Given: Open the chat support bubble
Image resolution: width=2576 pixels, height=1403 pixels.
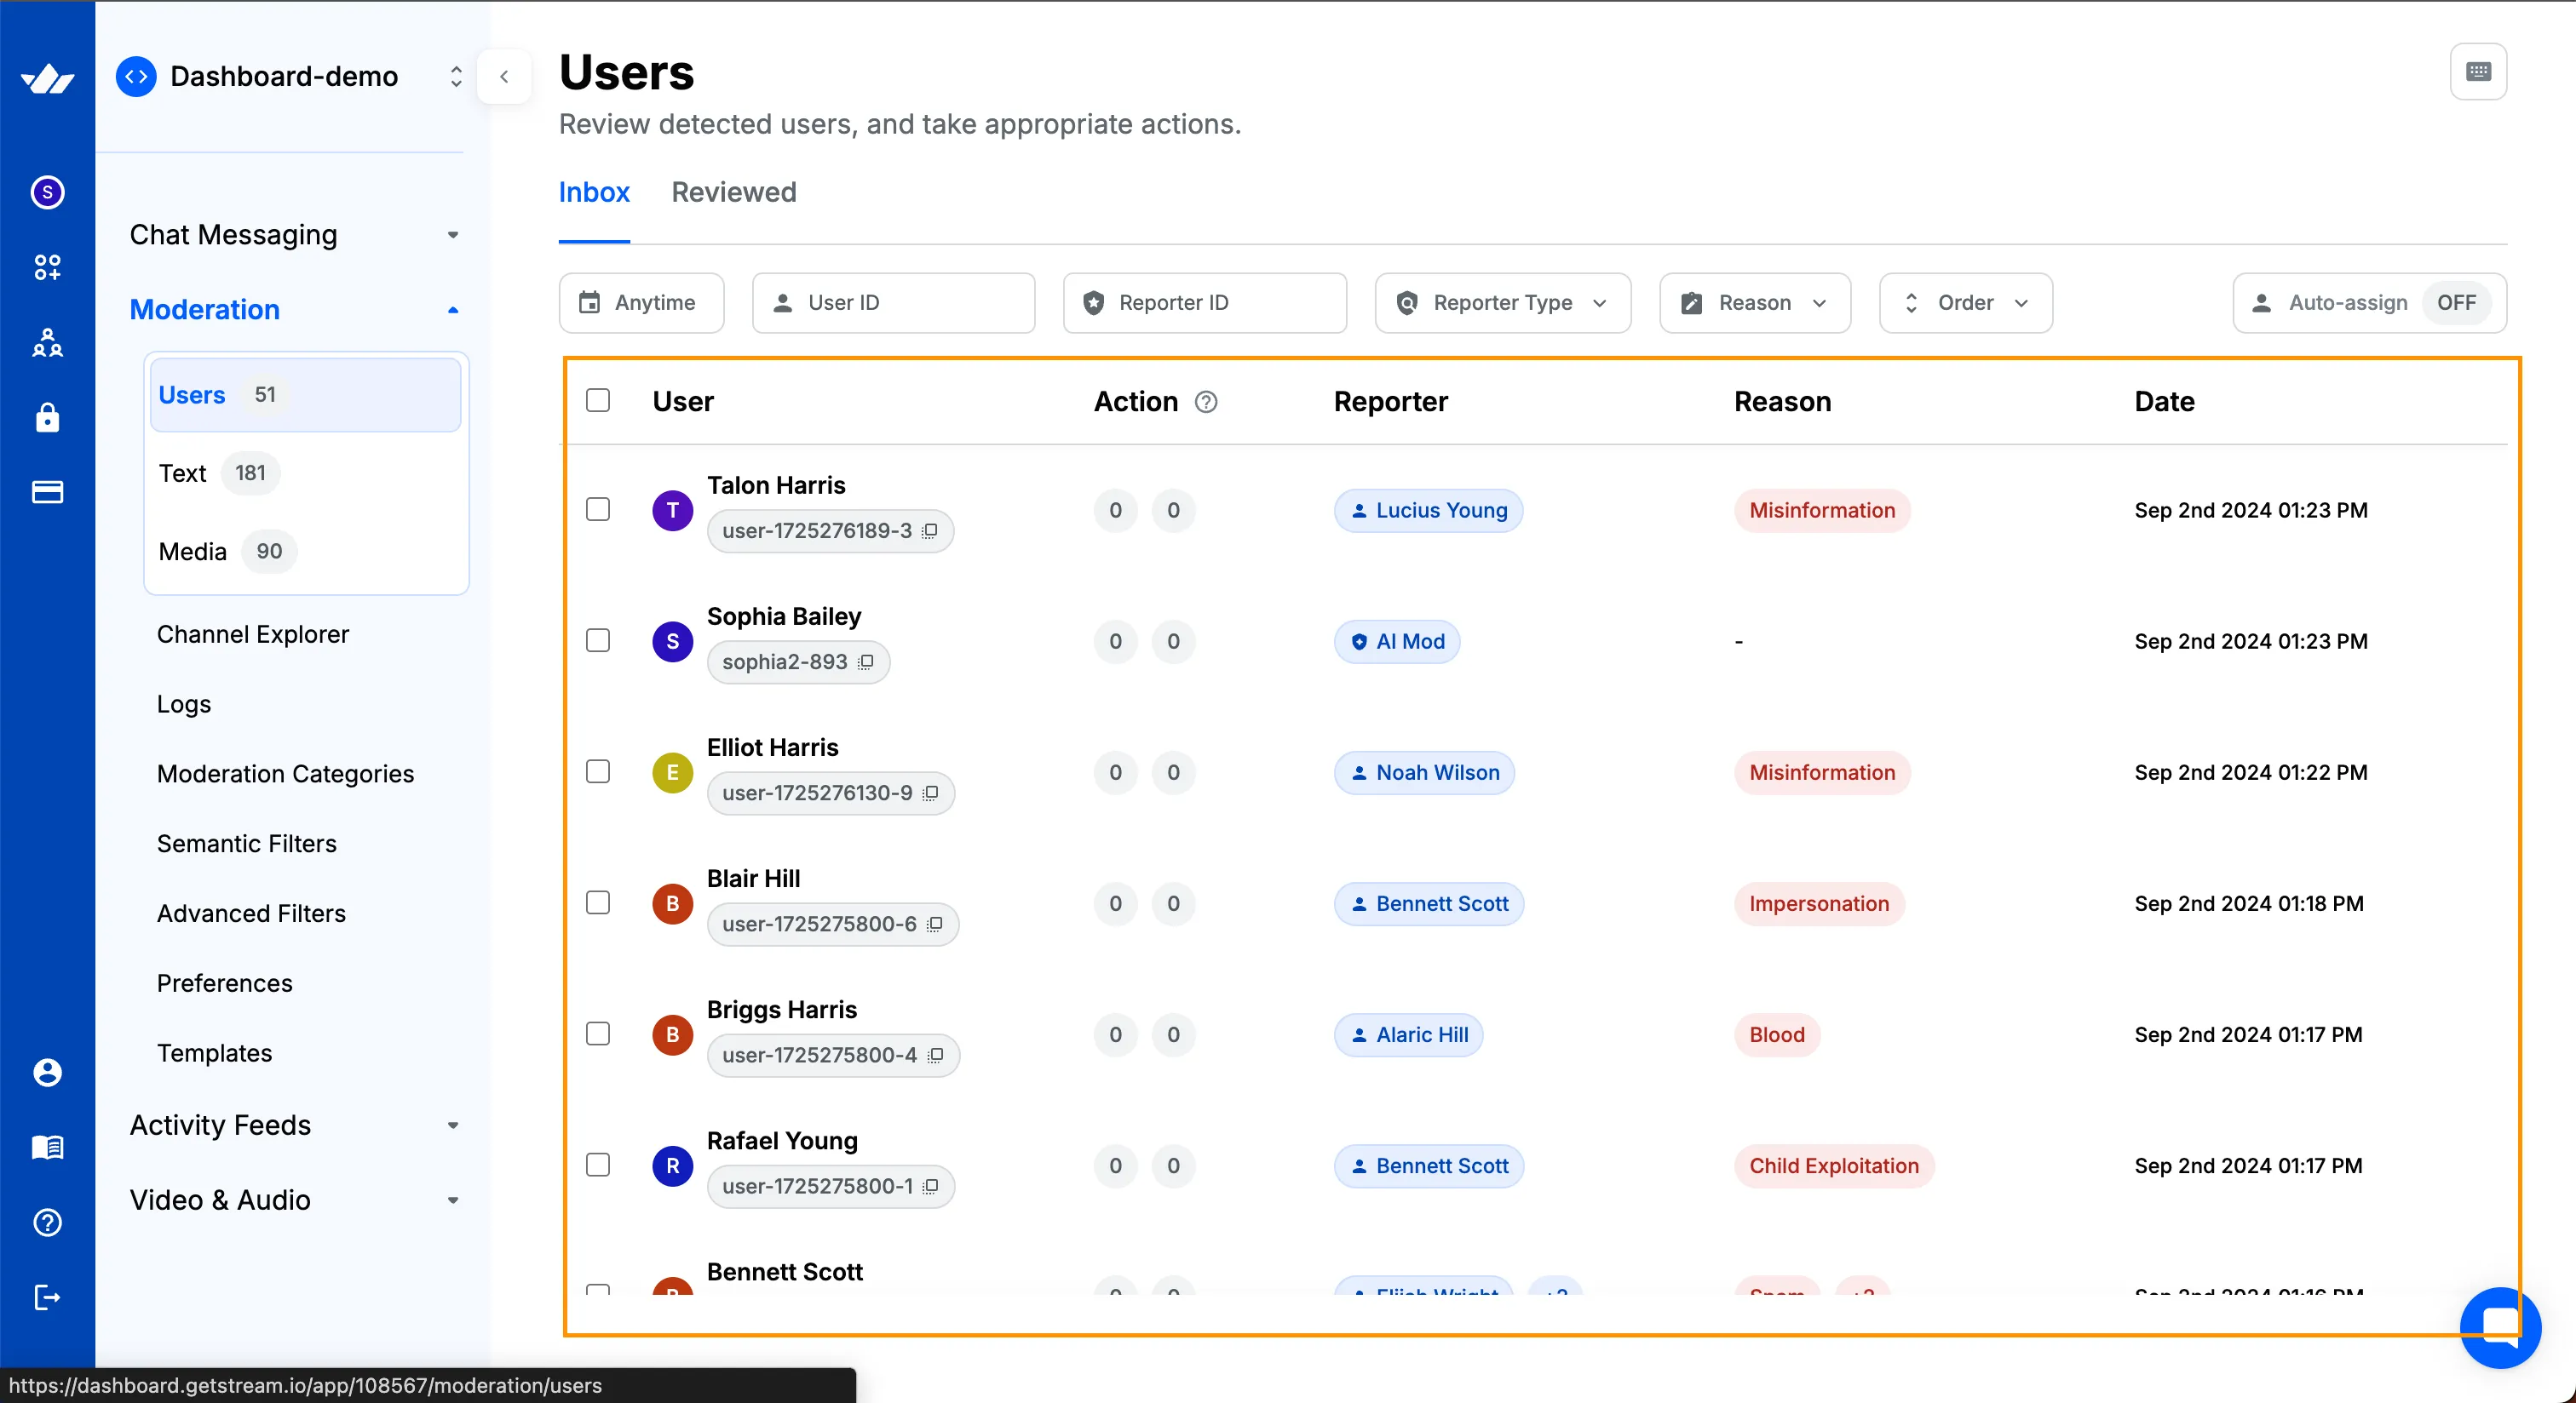Looking at the screenshot, I should (x=2499, y=1327).
